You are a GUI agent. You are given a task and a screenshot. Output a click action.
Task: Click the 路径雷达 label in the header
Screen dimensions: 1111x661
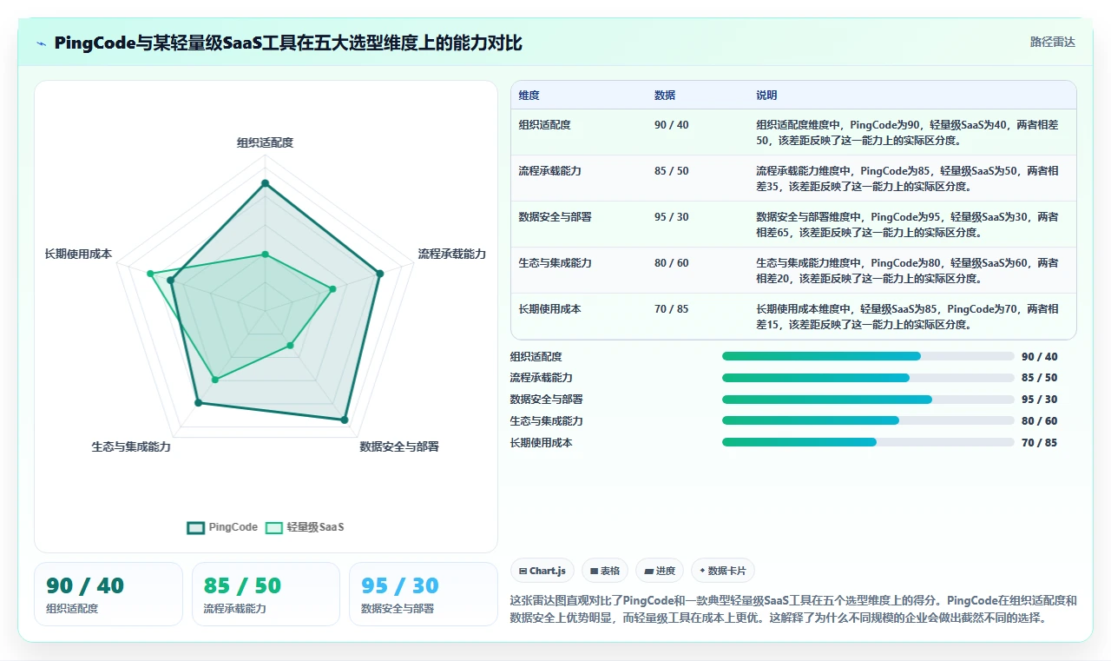click(1052, 42)
